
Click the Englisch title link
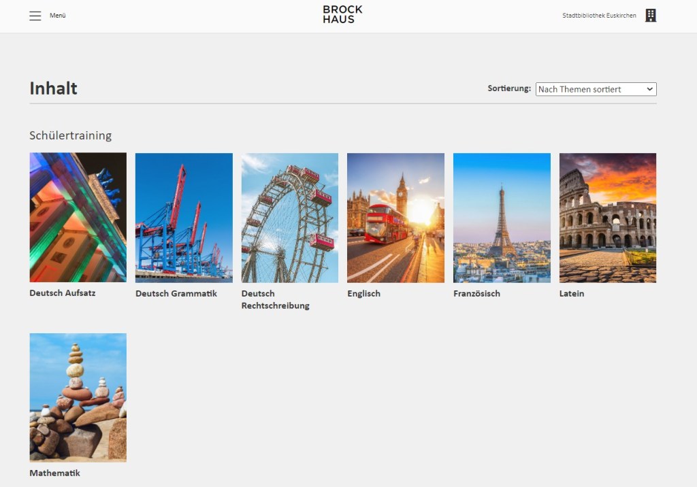point(363,294)
